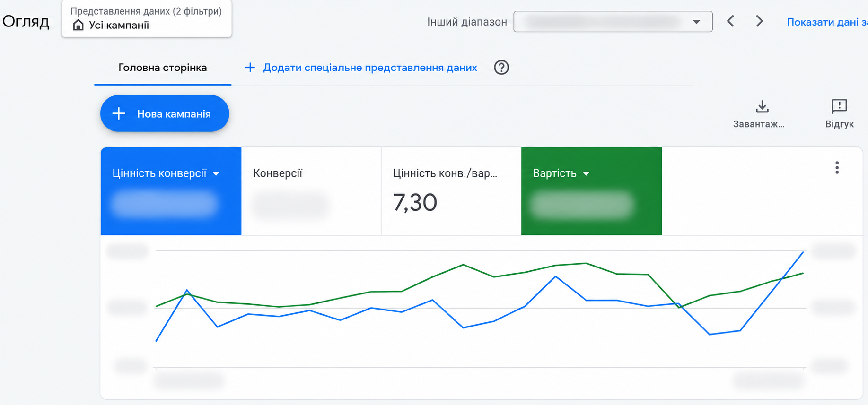Click the Огляд page heading

(x=26, y=21)
